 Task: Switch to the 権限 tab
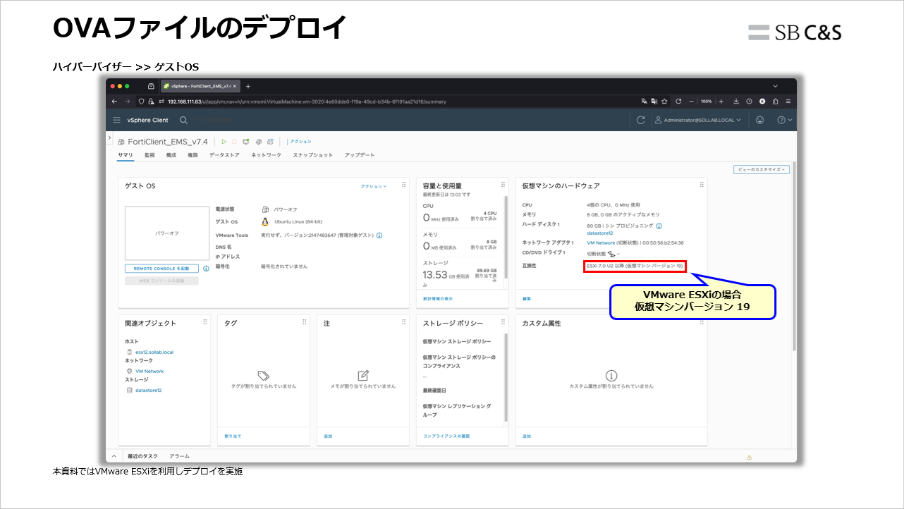pyautogui.click(x=193, y=155)
